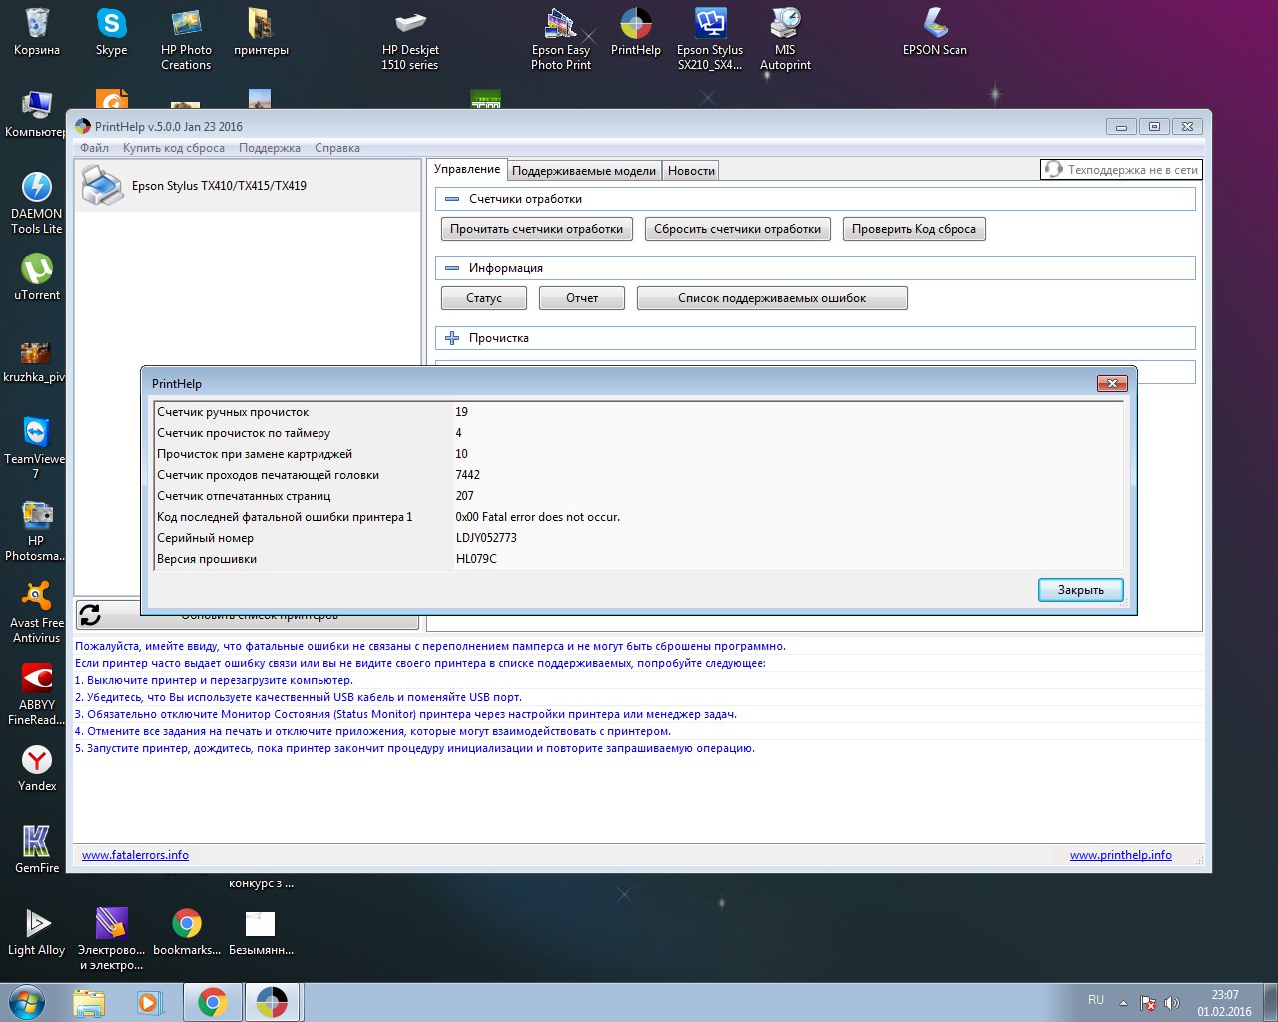The height and width of the screenshot is (1022, 1278).
Task: Select the TeamViewer 7 desktop icon
Action: click(x=37, y=447)
